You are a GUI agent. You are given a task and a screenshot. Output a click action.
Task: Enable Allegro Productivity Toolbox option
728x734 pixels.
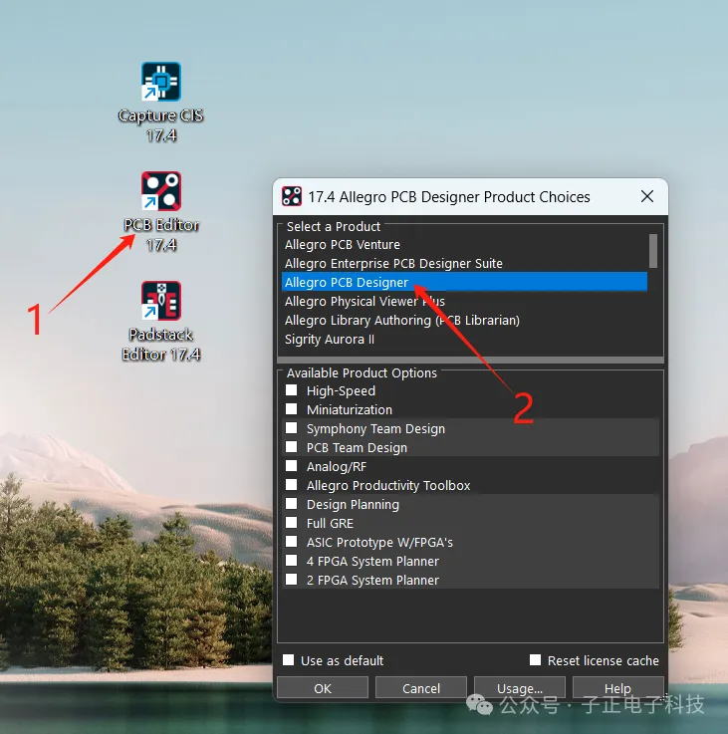(291, 485)
